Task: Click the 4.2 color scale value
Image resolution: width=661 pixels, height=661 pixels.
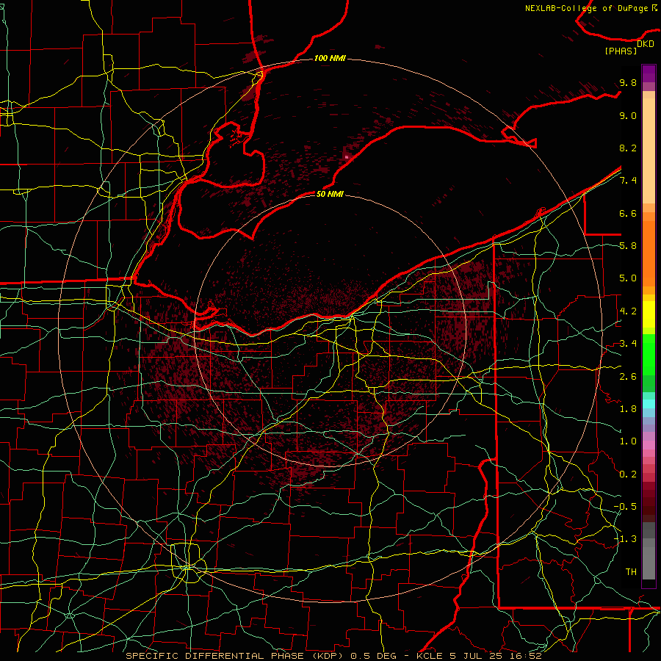Action: (628, 311)
